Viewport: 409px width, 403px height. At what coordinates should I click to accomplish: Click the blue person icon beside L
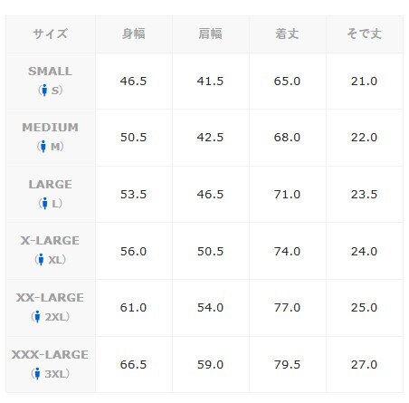click(44, 204)
